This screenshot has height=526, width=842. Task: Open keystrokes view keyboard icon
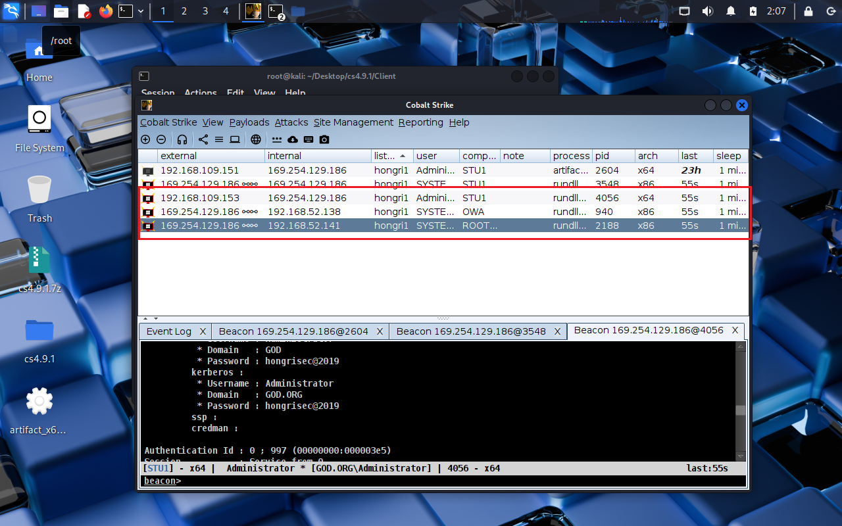point(309,139)
